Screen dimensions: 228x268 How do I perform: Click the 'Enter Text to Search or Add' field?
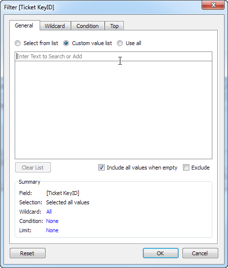(x=114, y=56)
